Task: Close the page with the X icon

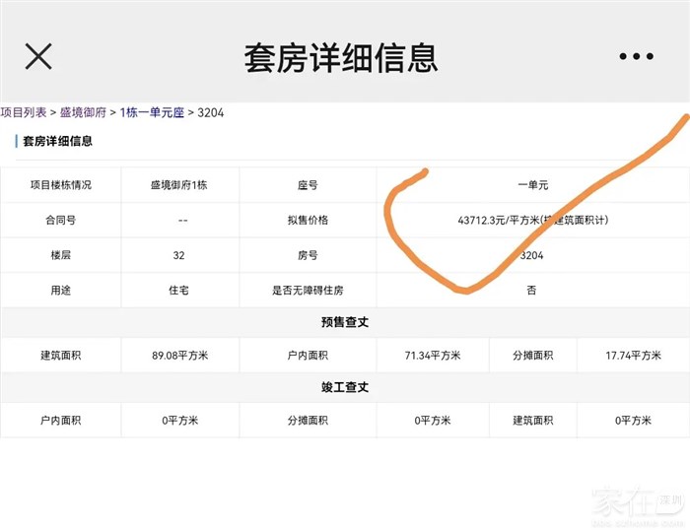Action: (x=38, y=56)
